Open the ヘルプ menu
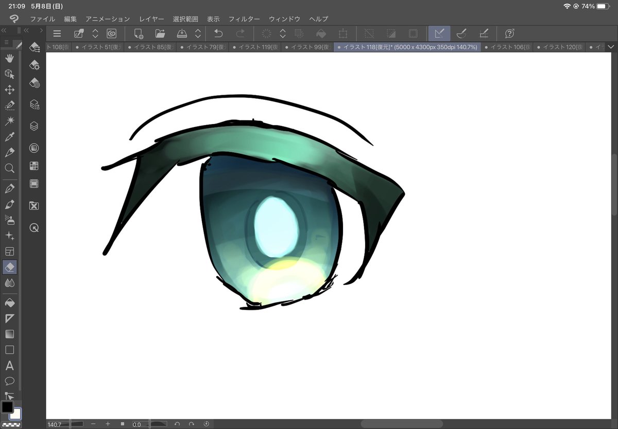618x429 pixels. click(318, 19)
